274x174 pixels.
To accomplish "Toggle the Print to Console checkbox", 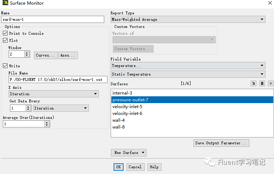I will pyautogui.click(x=5, y=33).
